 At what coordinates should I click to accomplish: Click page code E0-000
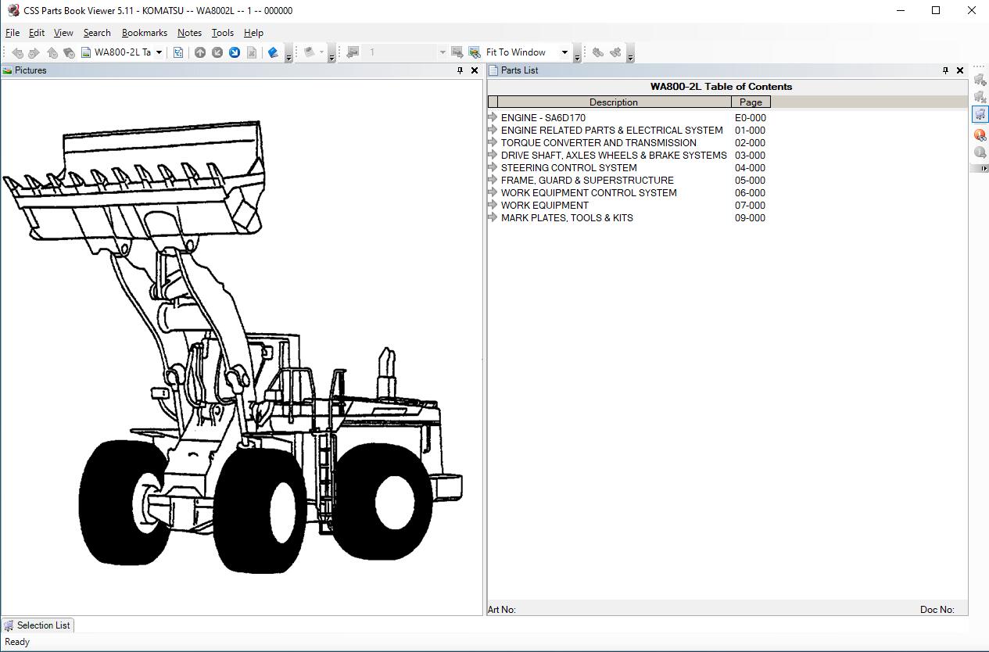(x=750, y=118)
